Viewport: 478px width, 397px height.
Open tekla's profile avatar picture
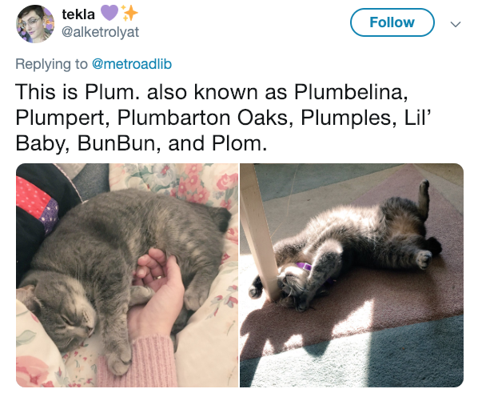tap(34, 24)
